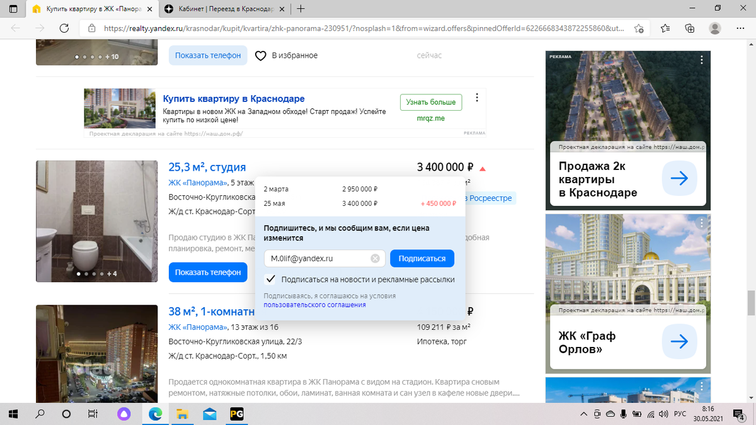Click "Показать телефон" for the studio listing

point(208,273)
